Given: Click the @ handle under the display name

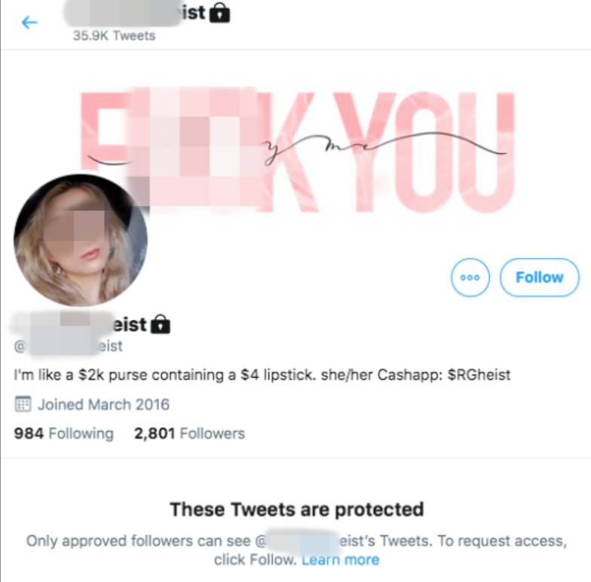Looking at the screenshot, I should point(68,346).
